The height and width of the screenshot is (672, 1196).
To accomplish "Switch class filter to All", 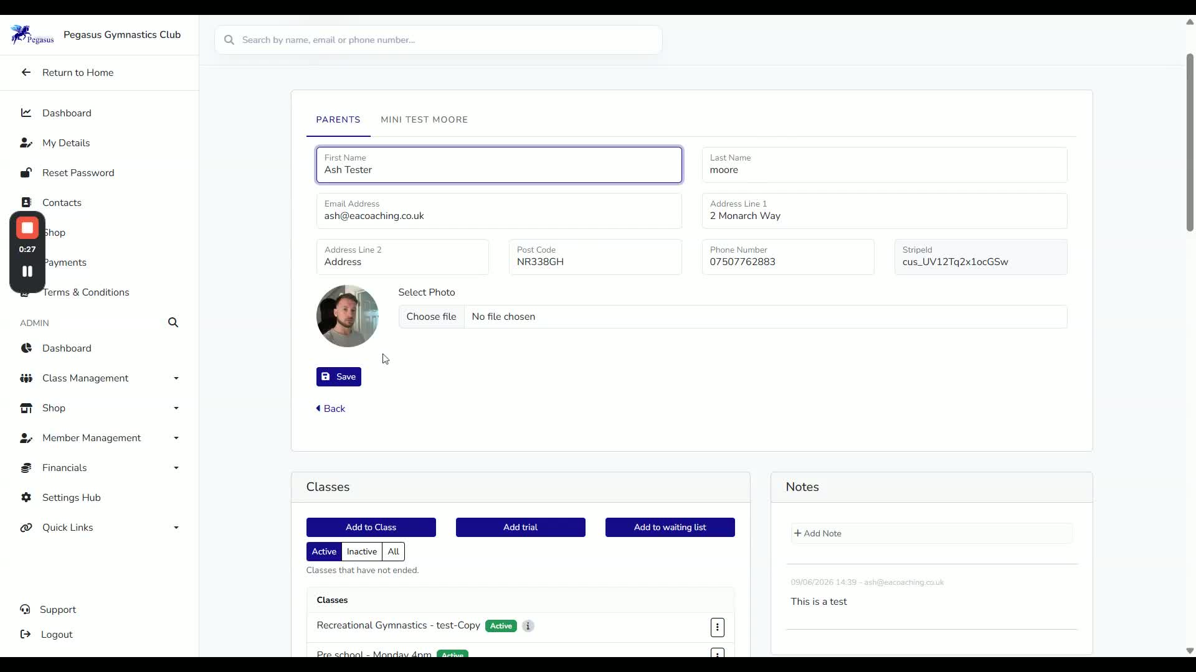I will tap(394, 551).
